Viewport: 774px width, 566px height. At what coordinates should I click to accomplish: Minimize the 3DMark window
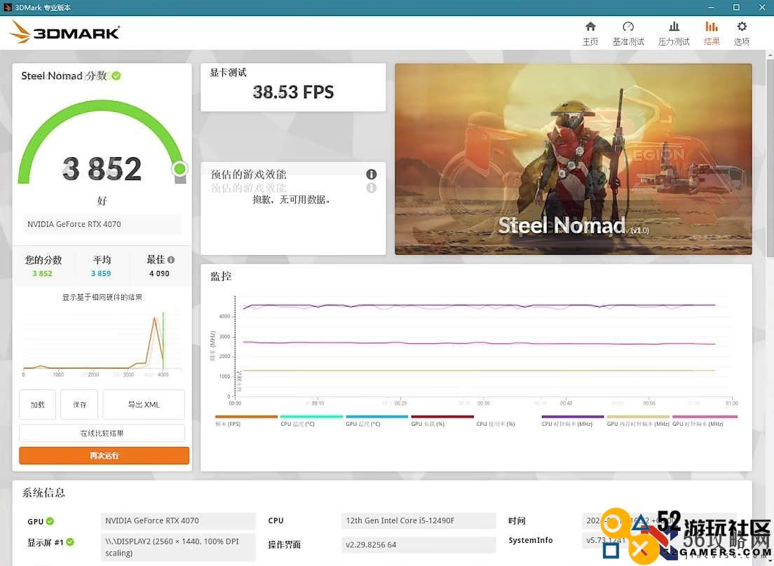(711, 8)
